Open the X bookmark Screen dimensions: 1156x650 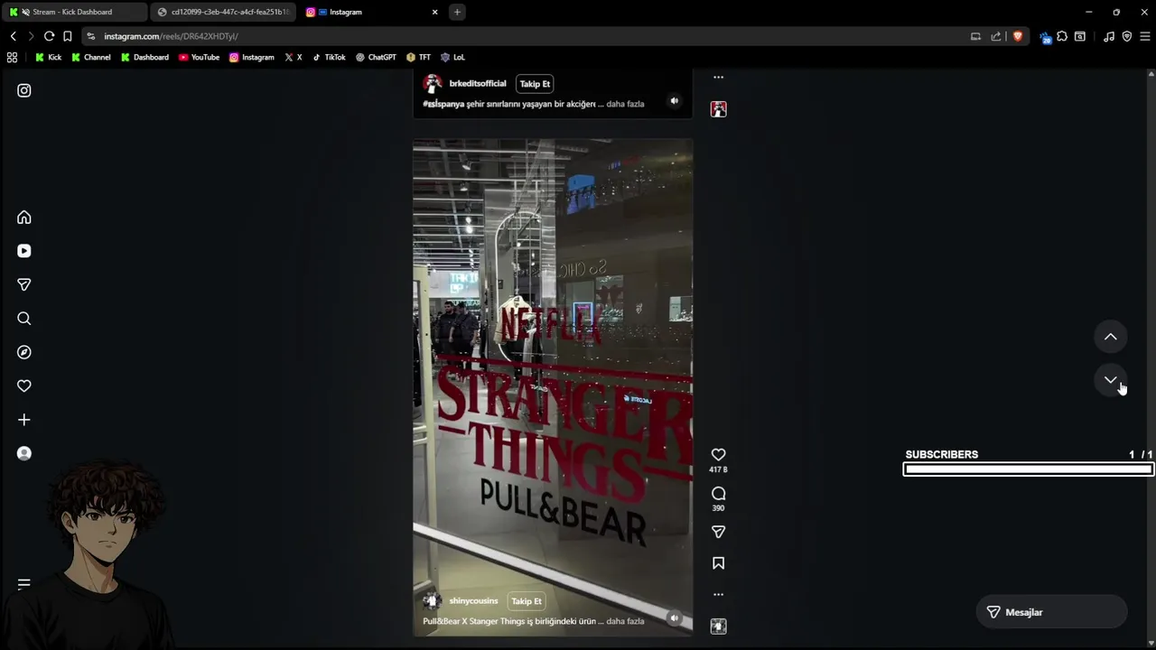(x=293, y=57)
